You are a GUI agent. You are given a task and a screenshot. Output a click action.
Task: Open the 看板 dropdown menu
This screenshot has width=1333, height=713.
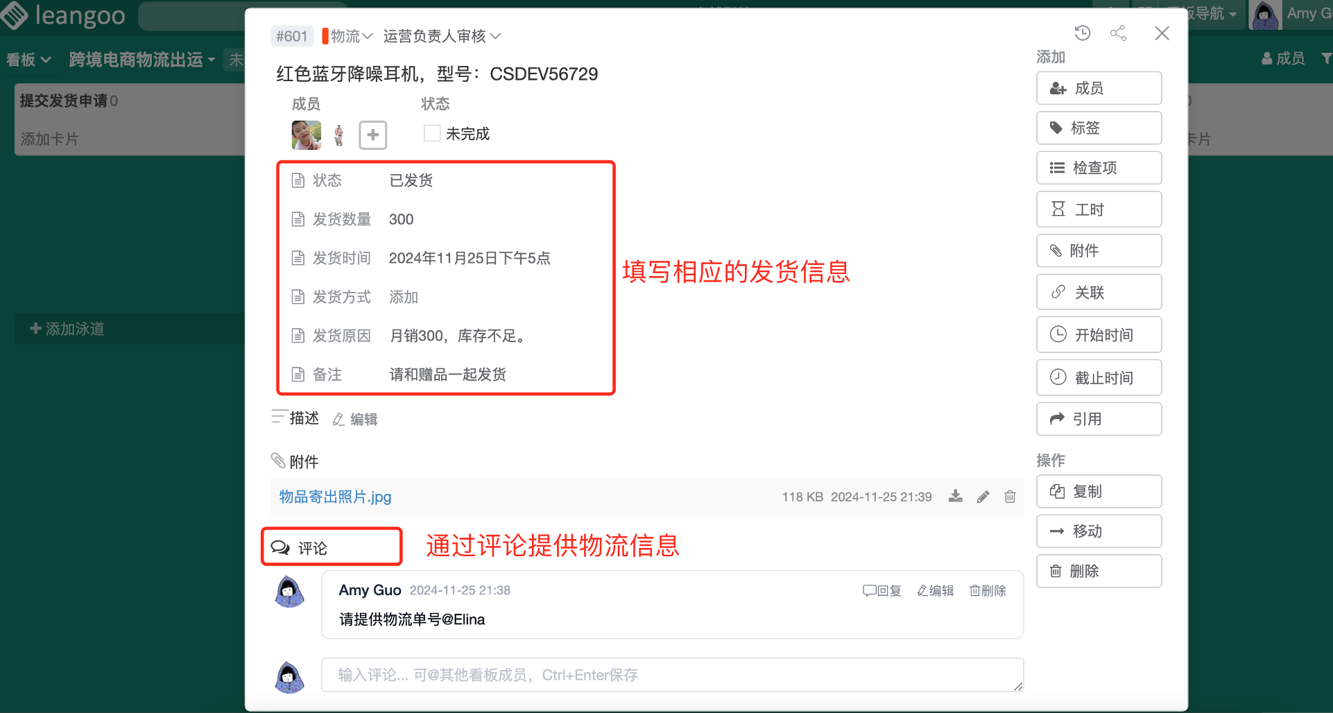point(28,60)
